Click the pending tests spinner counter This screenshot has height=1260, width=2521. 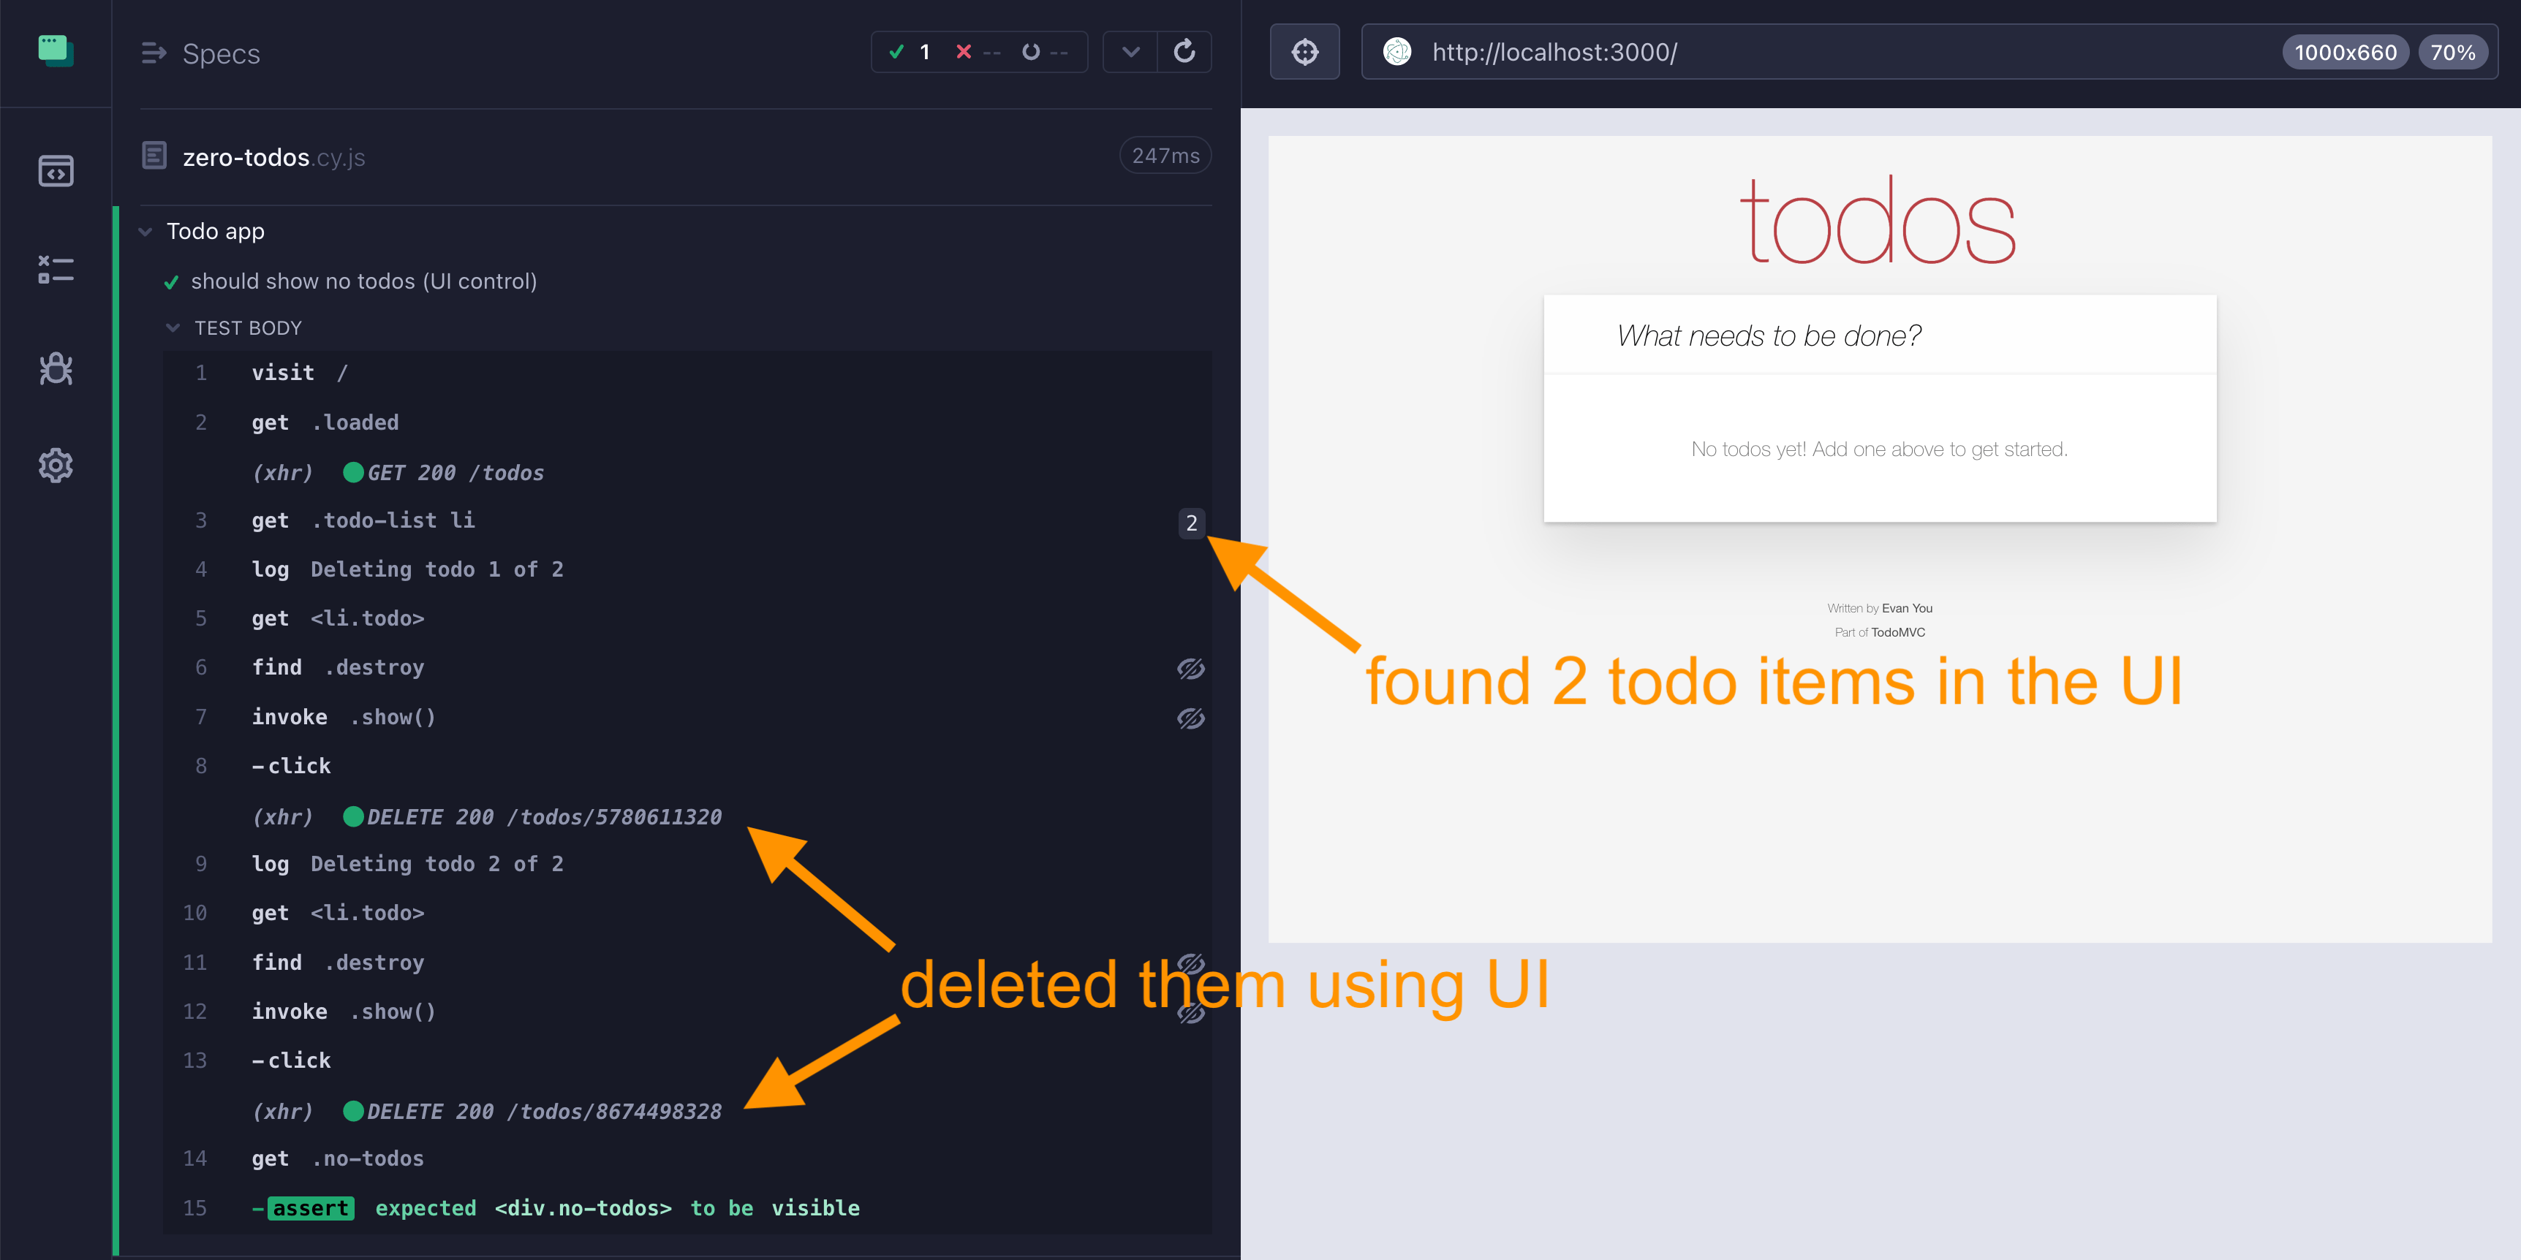(x=1044, y=52)
